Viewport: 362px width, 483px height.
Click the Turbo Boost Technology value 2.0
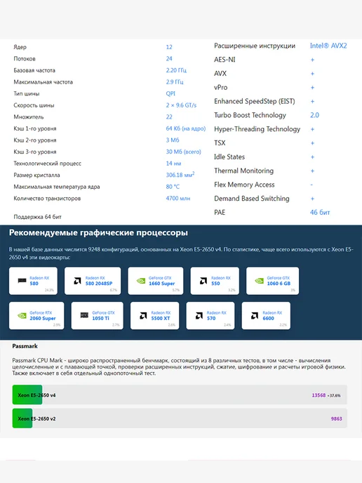click(x=314, y=115)
